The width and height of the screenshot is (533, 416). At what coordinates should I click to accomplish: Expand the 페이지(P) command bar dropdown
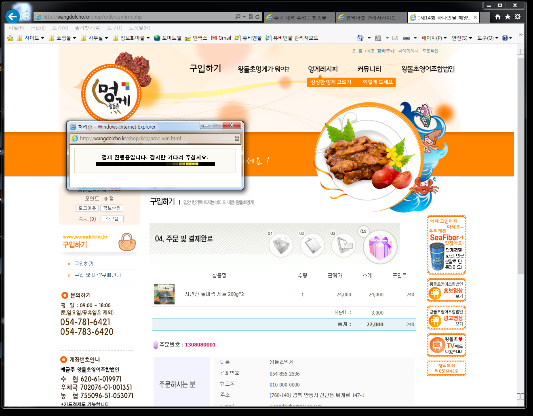pyautogui.click(x=434, y=38)
